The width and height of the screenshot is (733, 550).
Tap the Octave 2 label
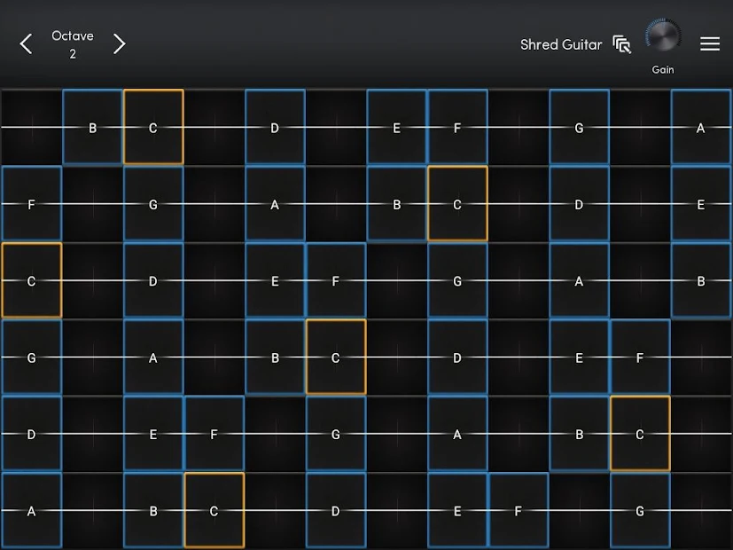73,44
